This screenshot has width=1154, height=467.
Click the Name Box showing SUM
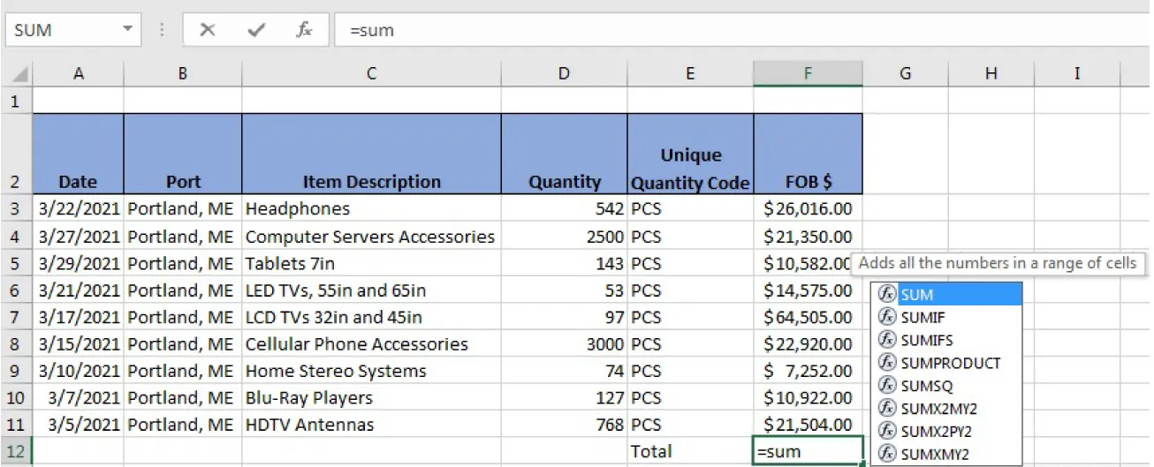[x=62, y=30]
